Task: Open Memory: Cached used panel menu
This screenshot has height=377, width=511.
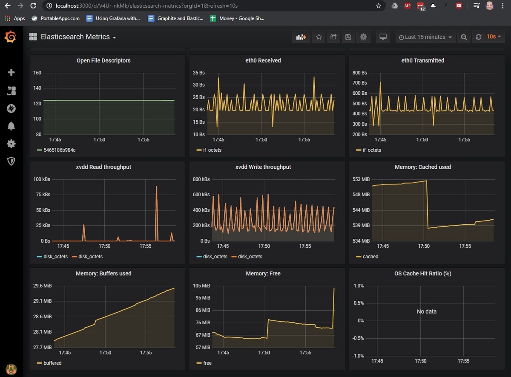Action: (423, 167)
